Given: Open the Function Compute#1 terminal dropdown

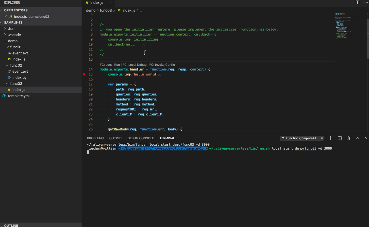Looking at the screenshot, I should click(x=302, y=138).
